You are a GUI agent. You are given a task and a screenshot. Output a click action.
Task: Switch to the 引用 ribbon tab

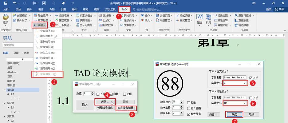[x=63, y=9]
